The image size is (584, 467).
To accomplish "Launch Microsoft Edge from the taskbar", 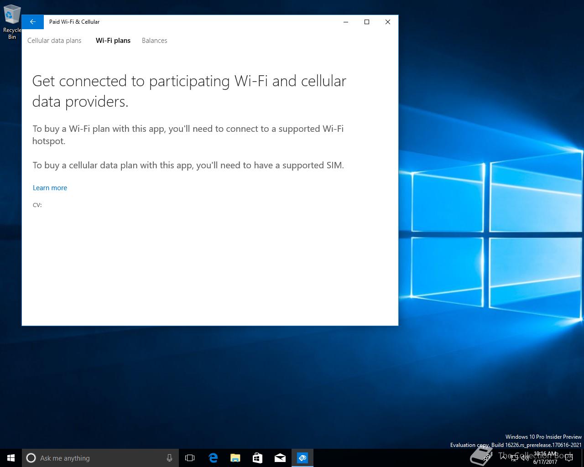I will coord(213,458).
